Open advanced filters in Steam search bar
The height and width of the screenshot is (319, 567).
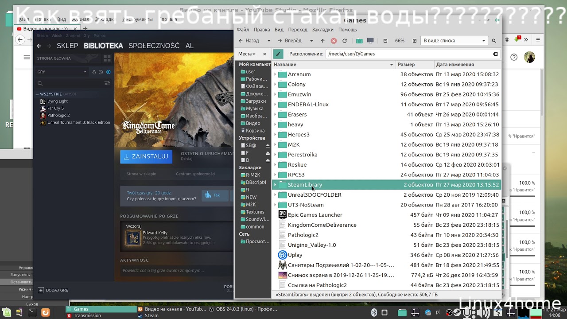107,83
